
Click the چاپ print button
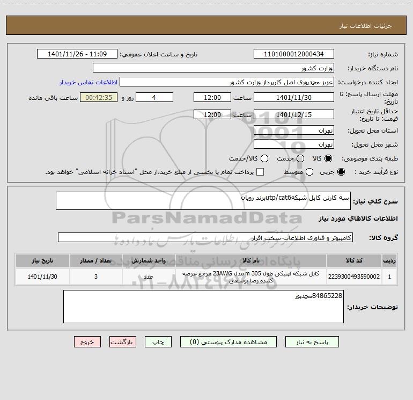click(158, 342)
